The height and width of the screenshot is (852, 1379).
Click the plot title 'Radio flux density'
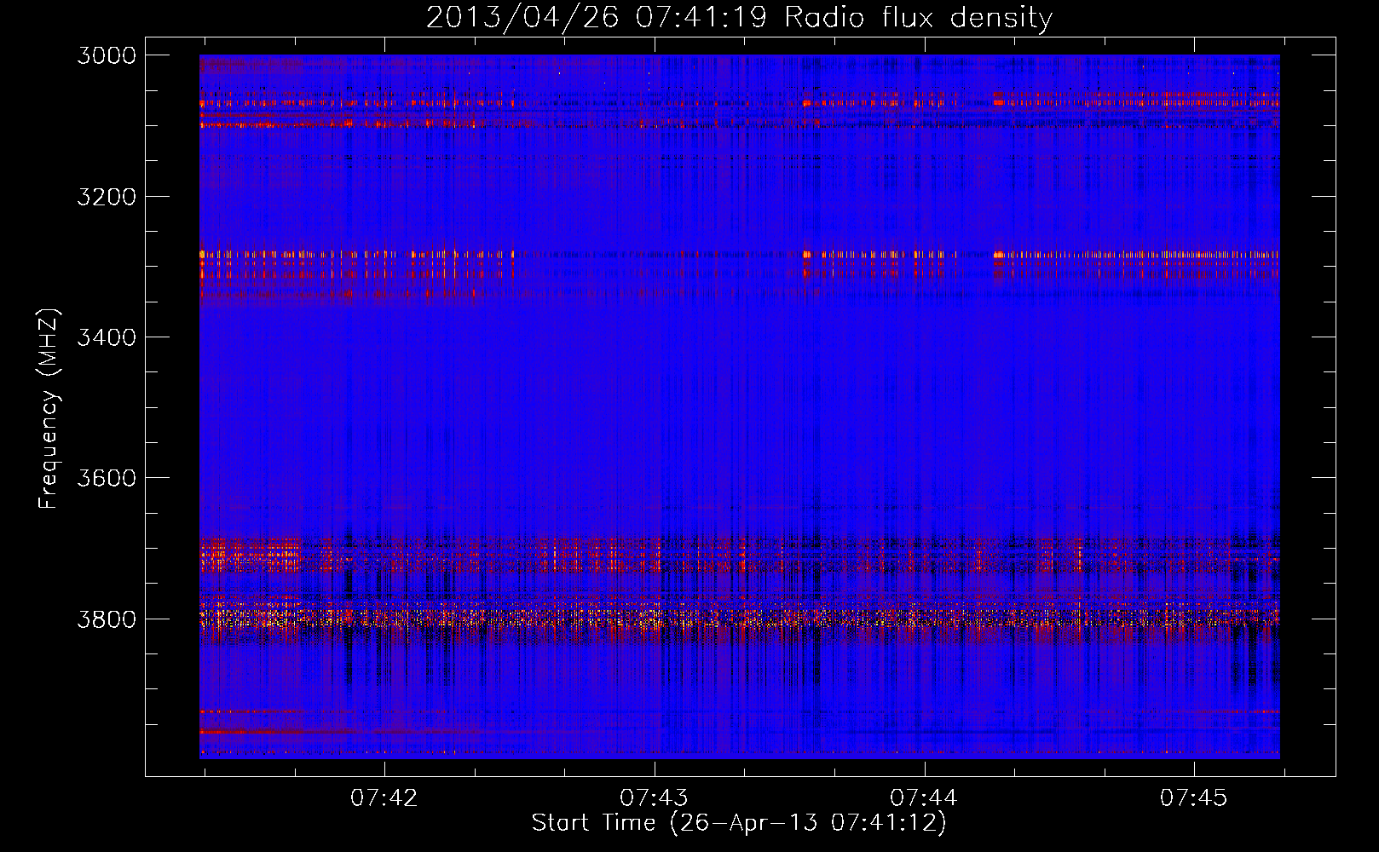[919, 18]
